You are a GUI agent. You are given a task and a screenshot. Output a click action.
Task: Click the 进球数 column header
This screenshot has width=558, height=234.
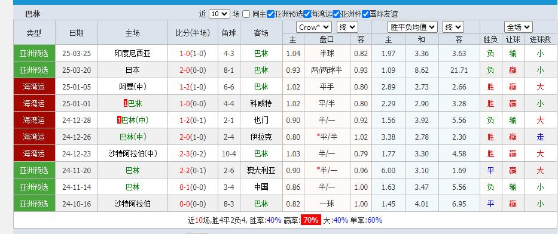(540, 40)
